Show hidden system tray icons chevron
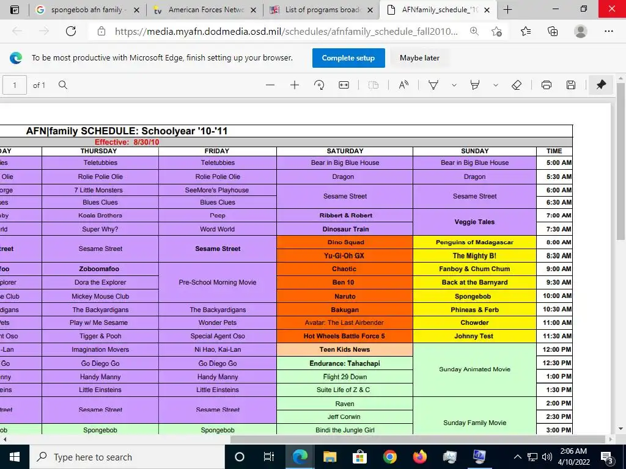 [517, 457]
